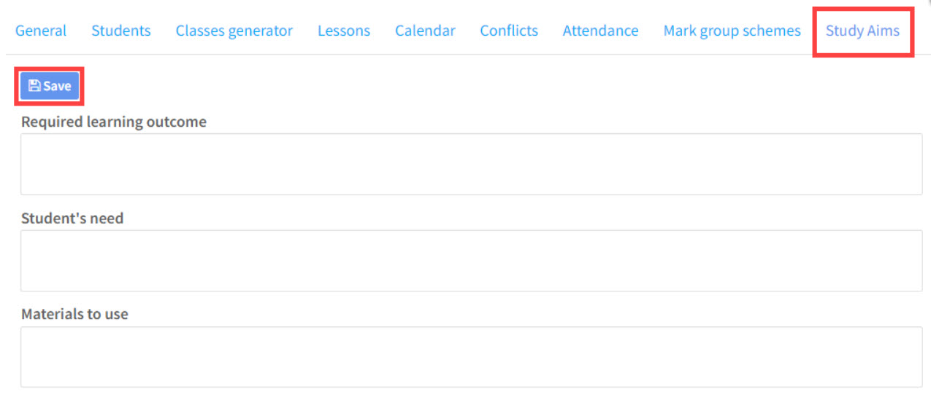Focus the Required learning outcome text box
931x397 pixels.
472,164
